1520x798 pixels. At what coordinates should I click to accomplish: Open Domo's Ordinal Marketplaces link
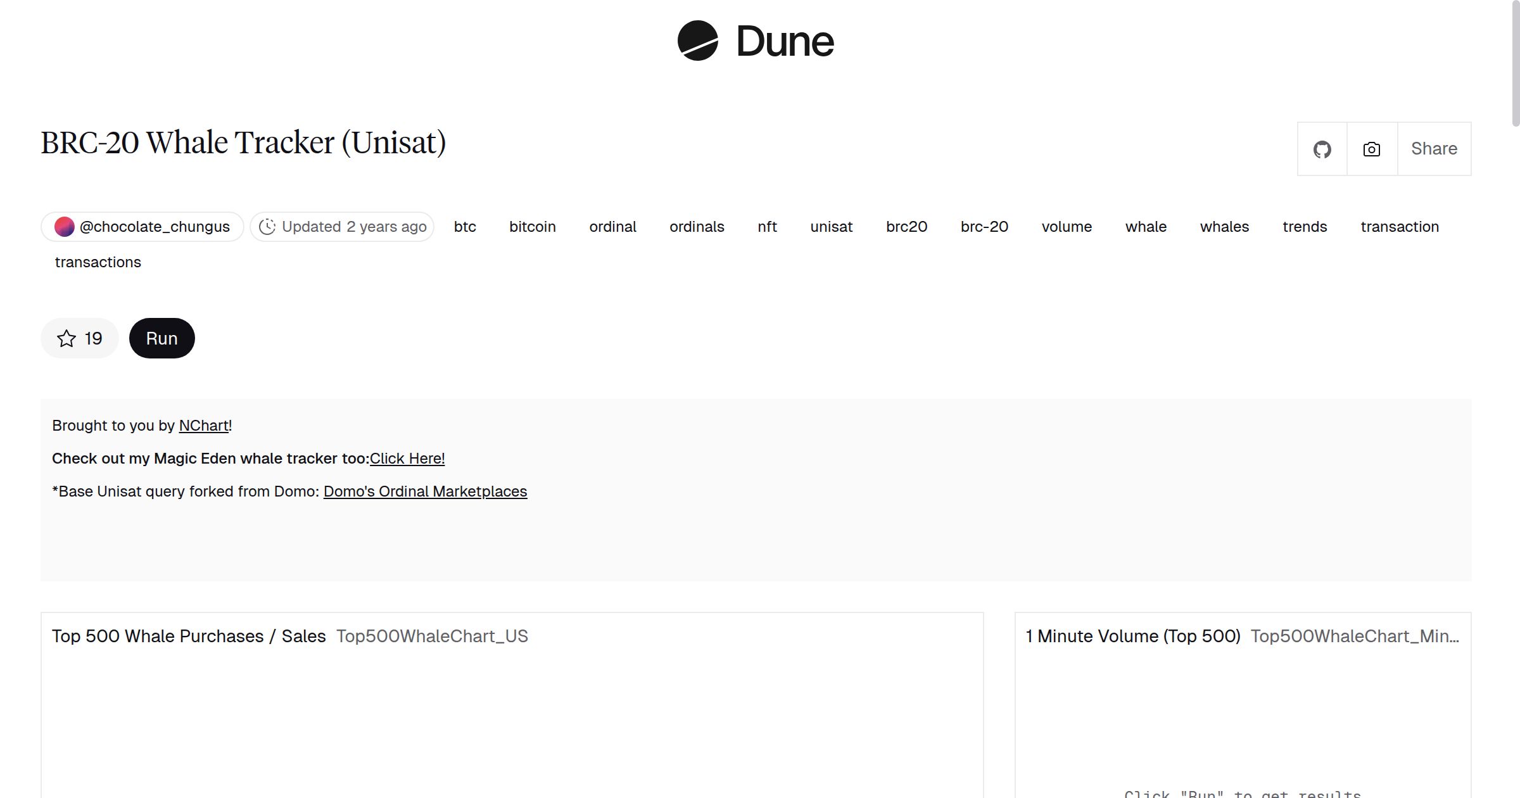click(x=425, y=491)
